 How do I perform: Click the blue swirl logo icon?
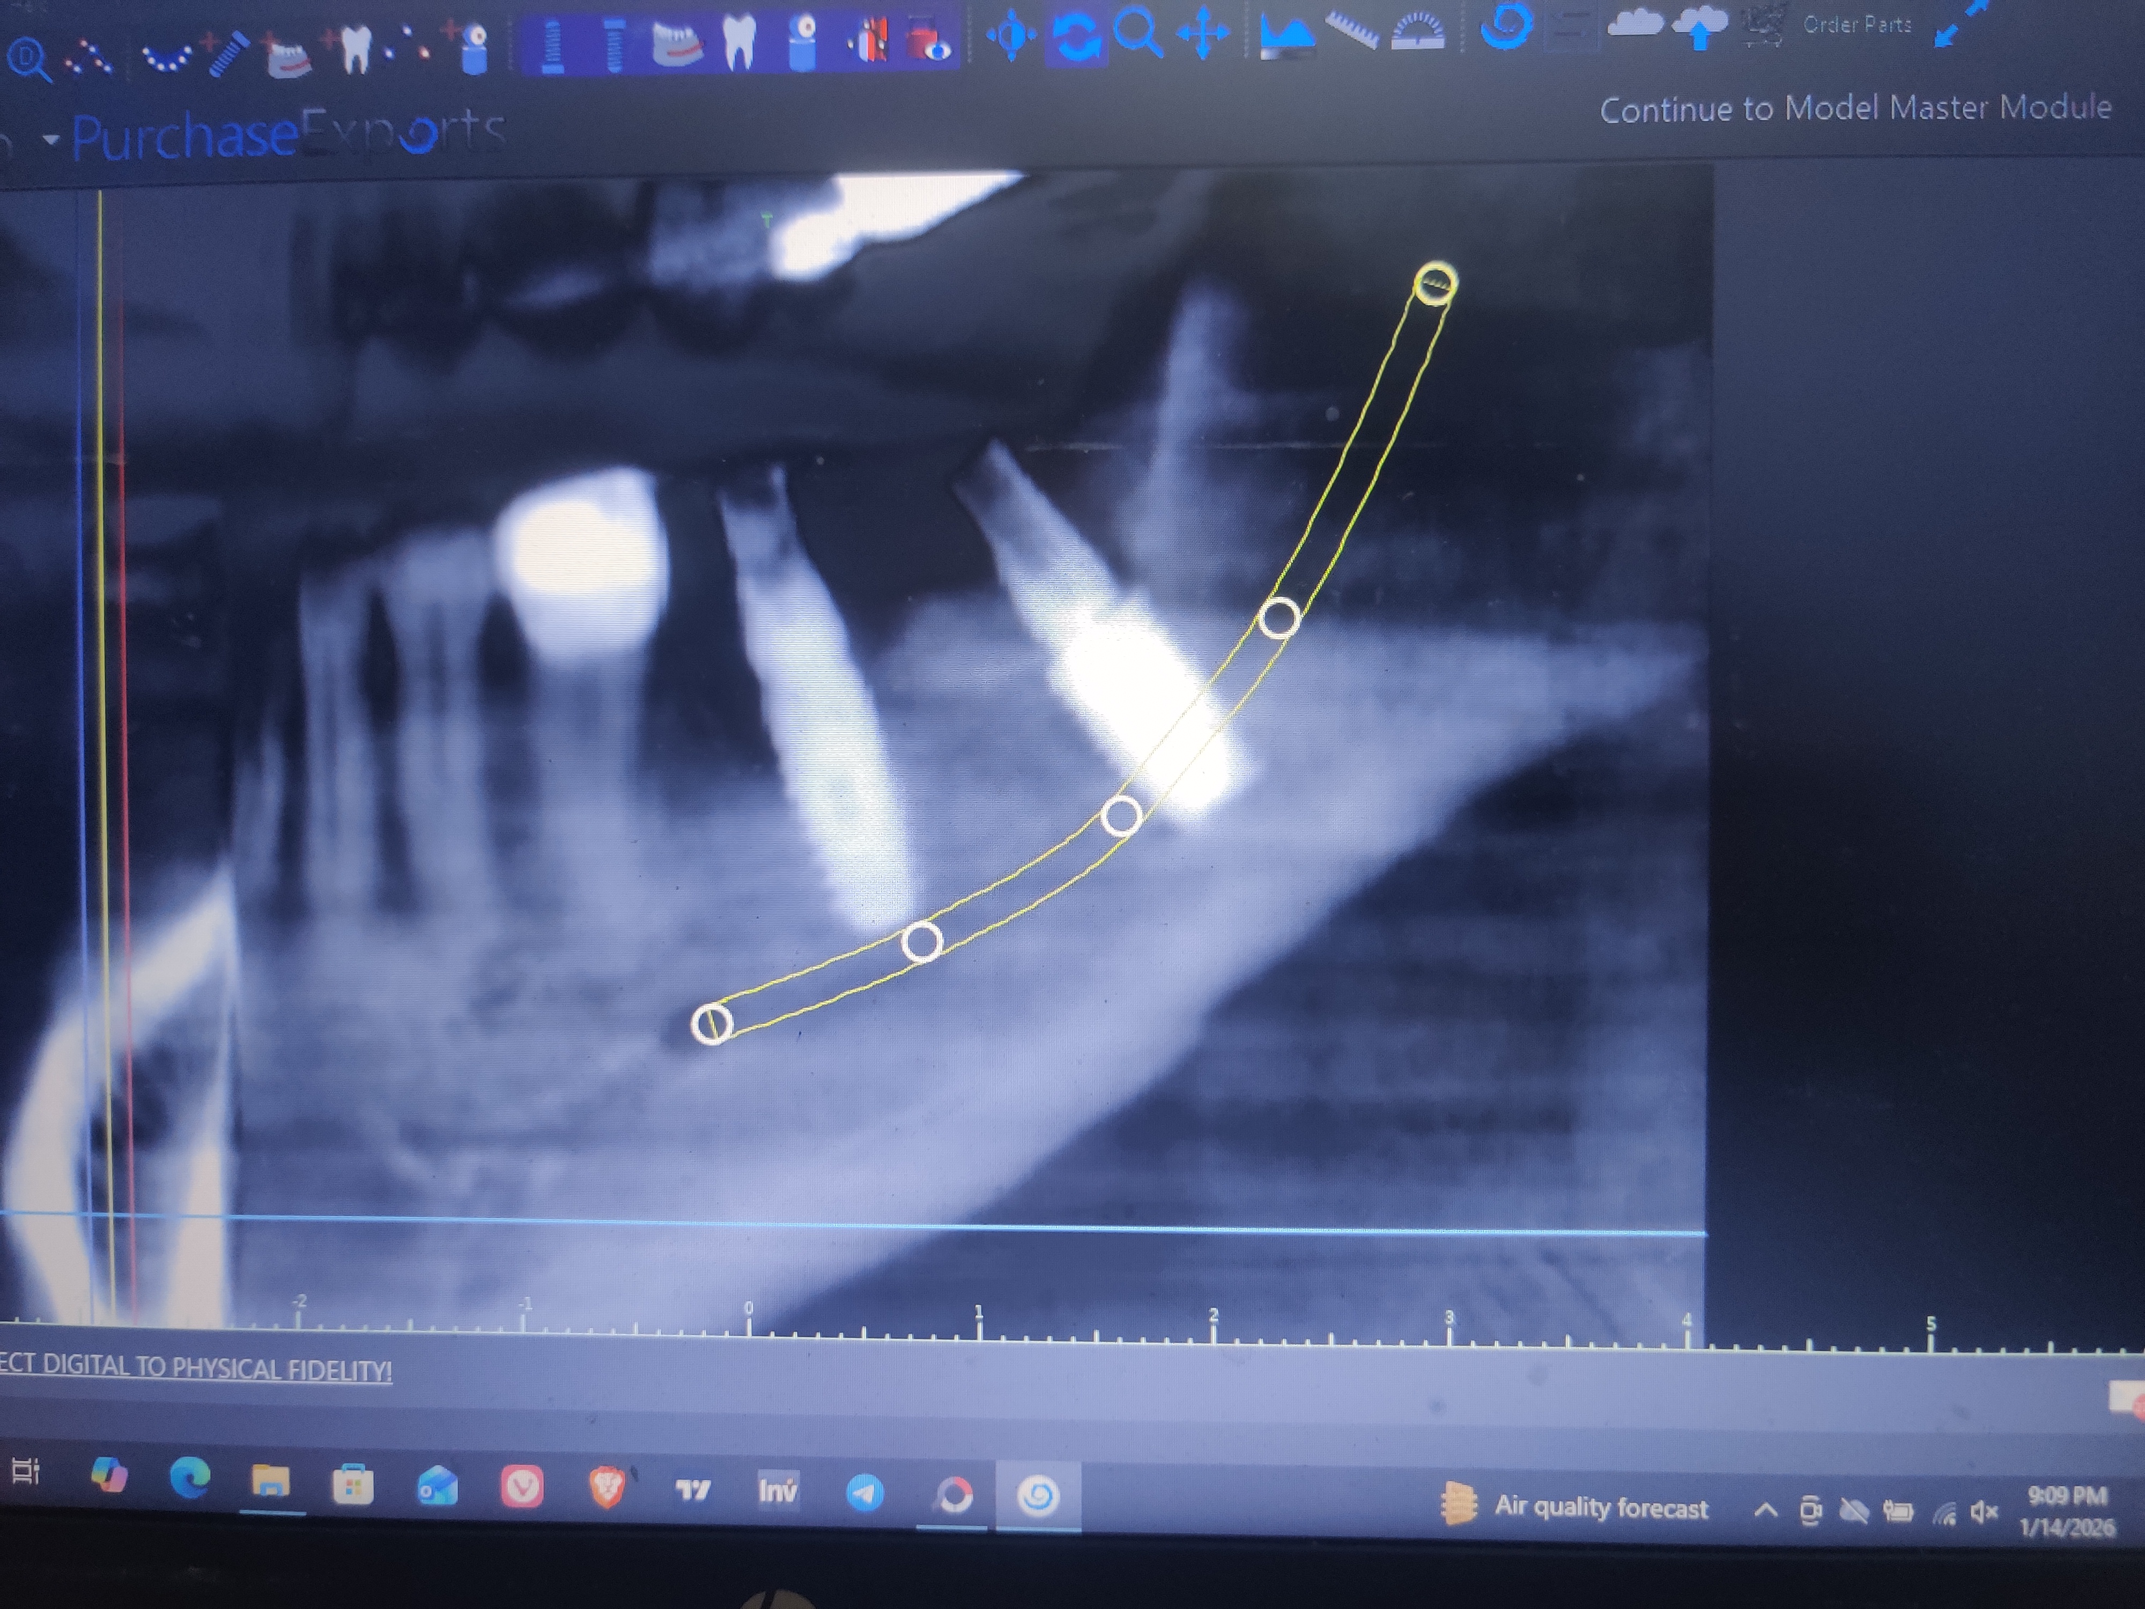tap(1506, 25)
